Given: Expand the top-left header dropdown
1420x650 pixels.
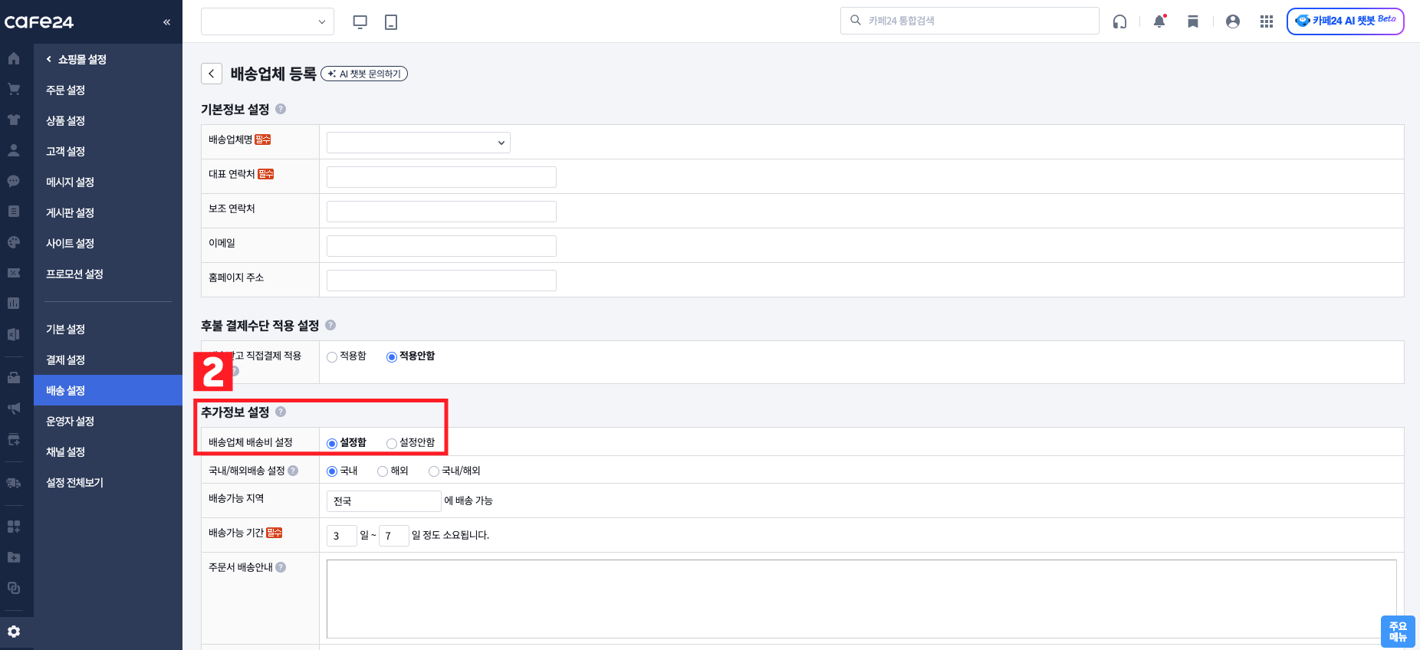Looking at the screenshot, I should tap(267, 21).
